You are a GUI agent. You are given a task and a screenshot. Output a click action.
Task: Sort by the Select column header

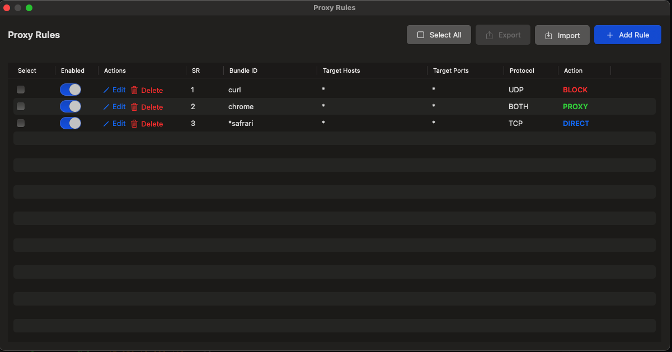(27, 71)
